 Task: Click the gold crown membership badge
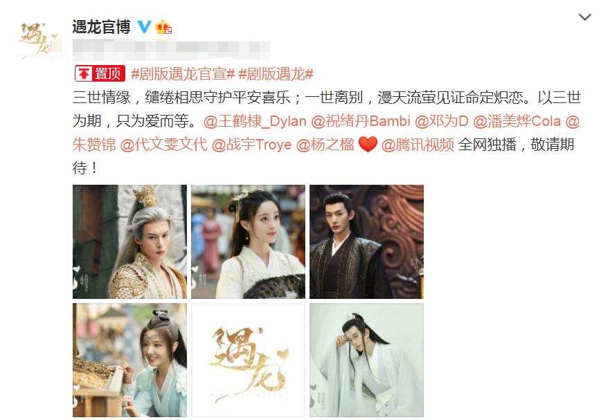click(x=163, y=27)
